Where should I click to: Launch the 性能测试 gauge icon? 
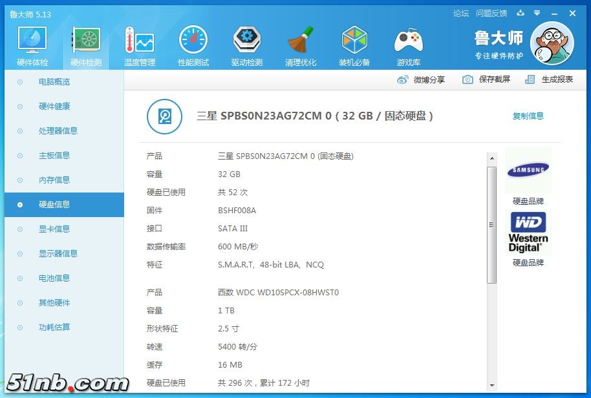point(193,45)
